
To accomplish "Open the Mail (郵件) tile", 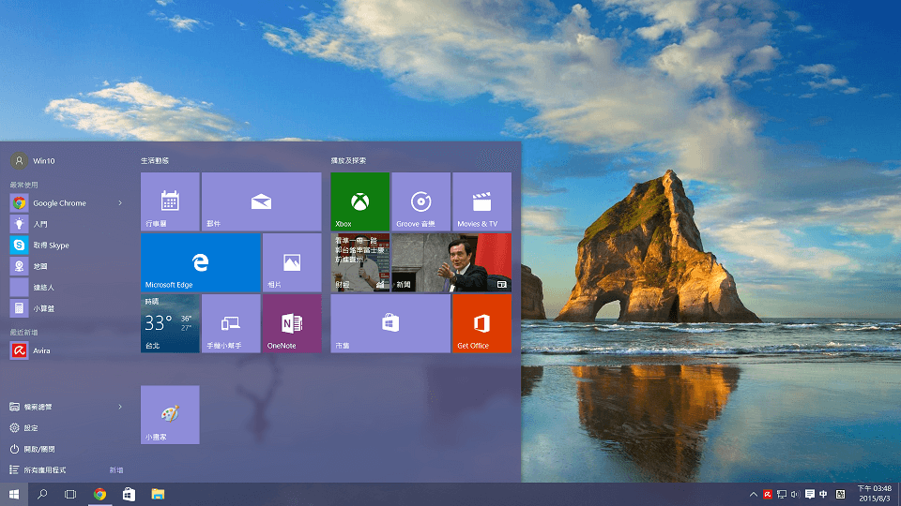I will point(262,201).
